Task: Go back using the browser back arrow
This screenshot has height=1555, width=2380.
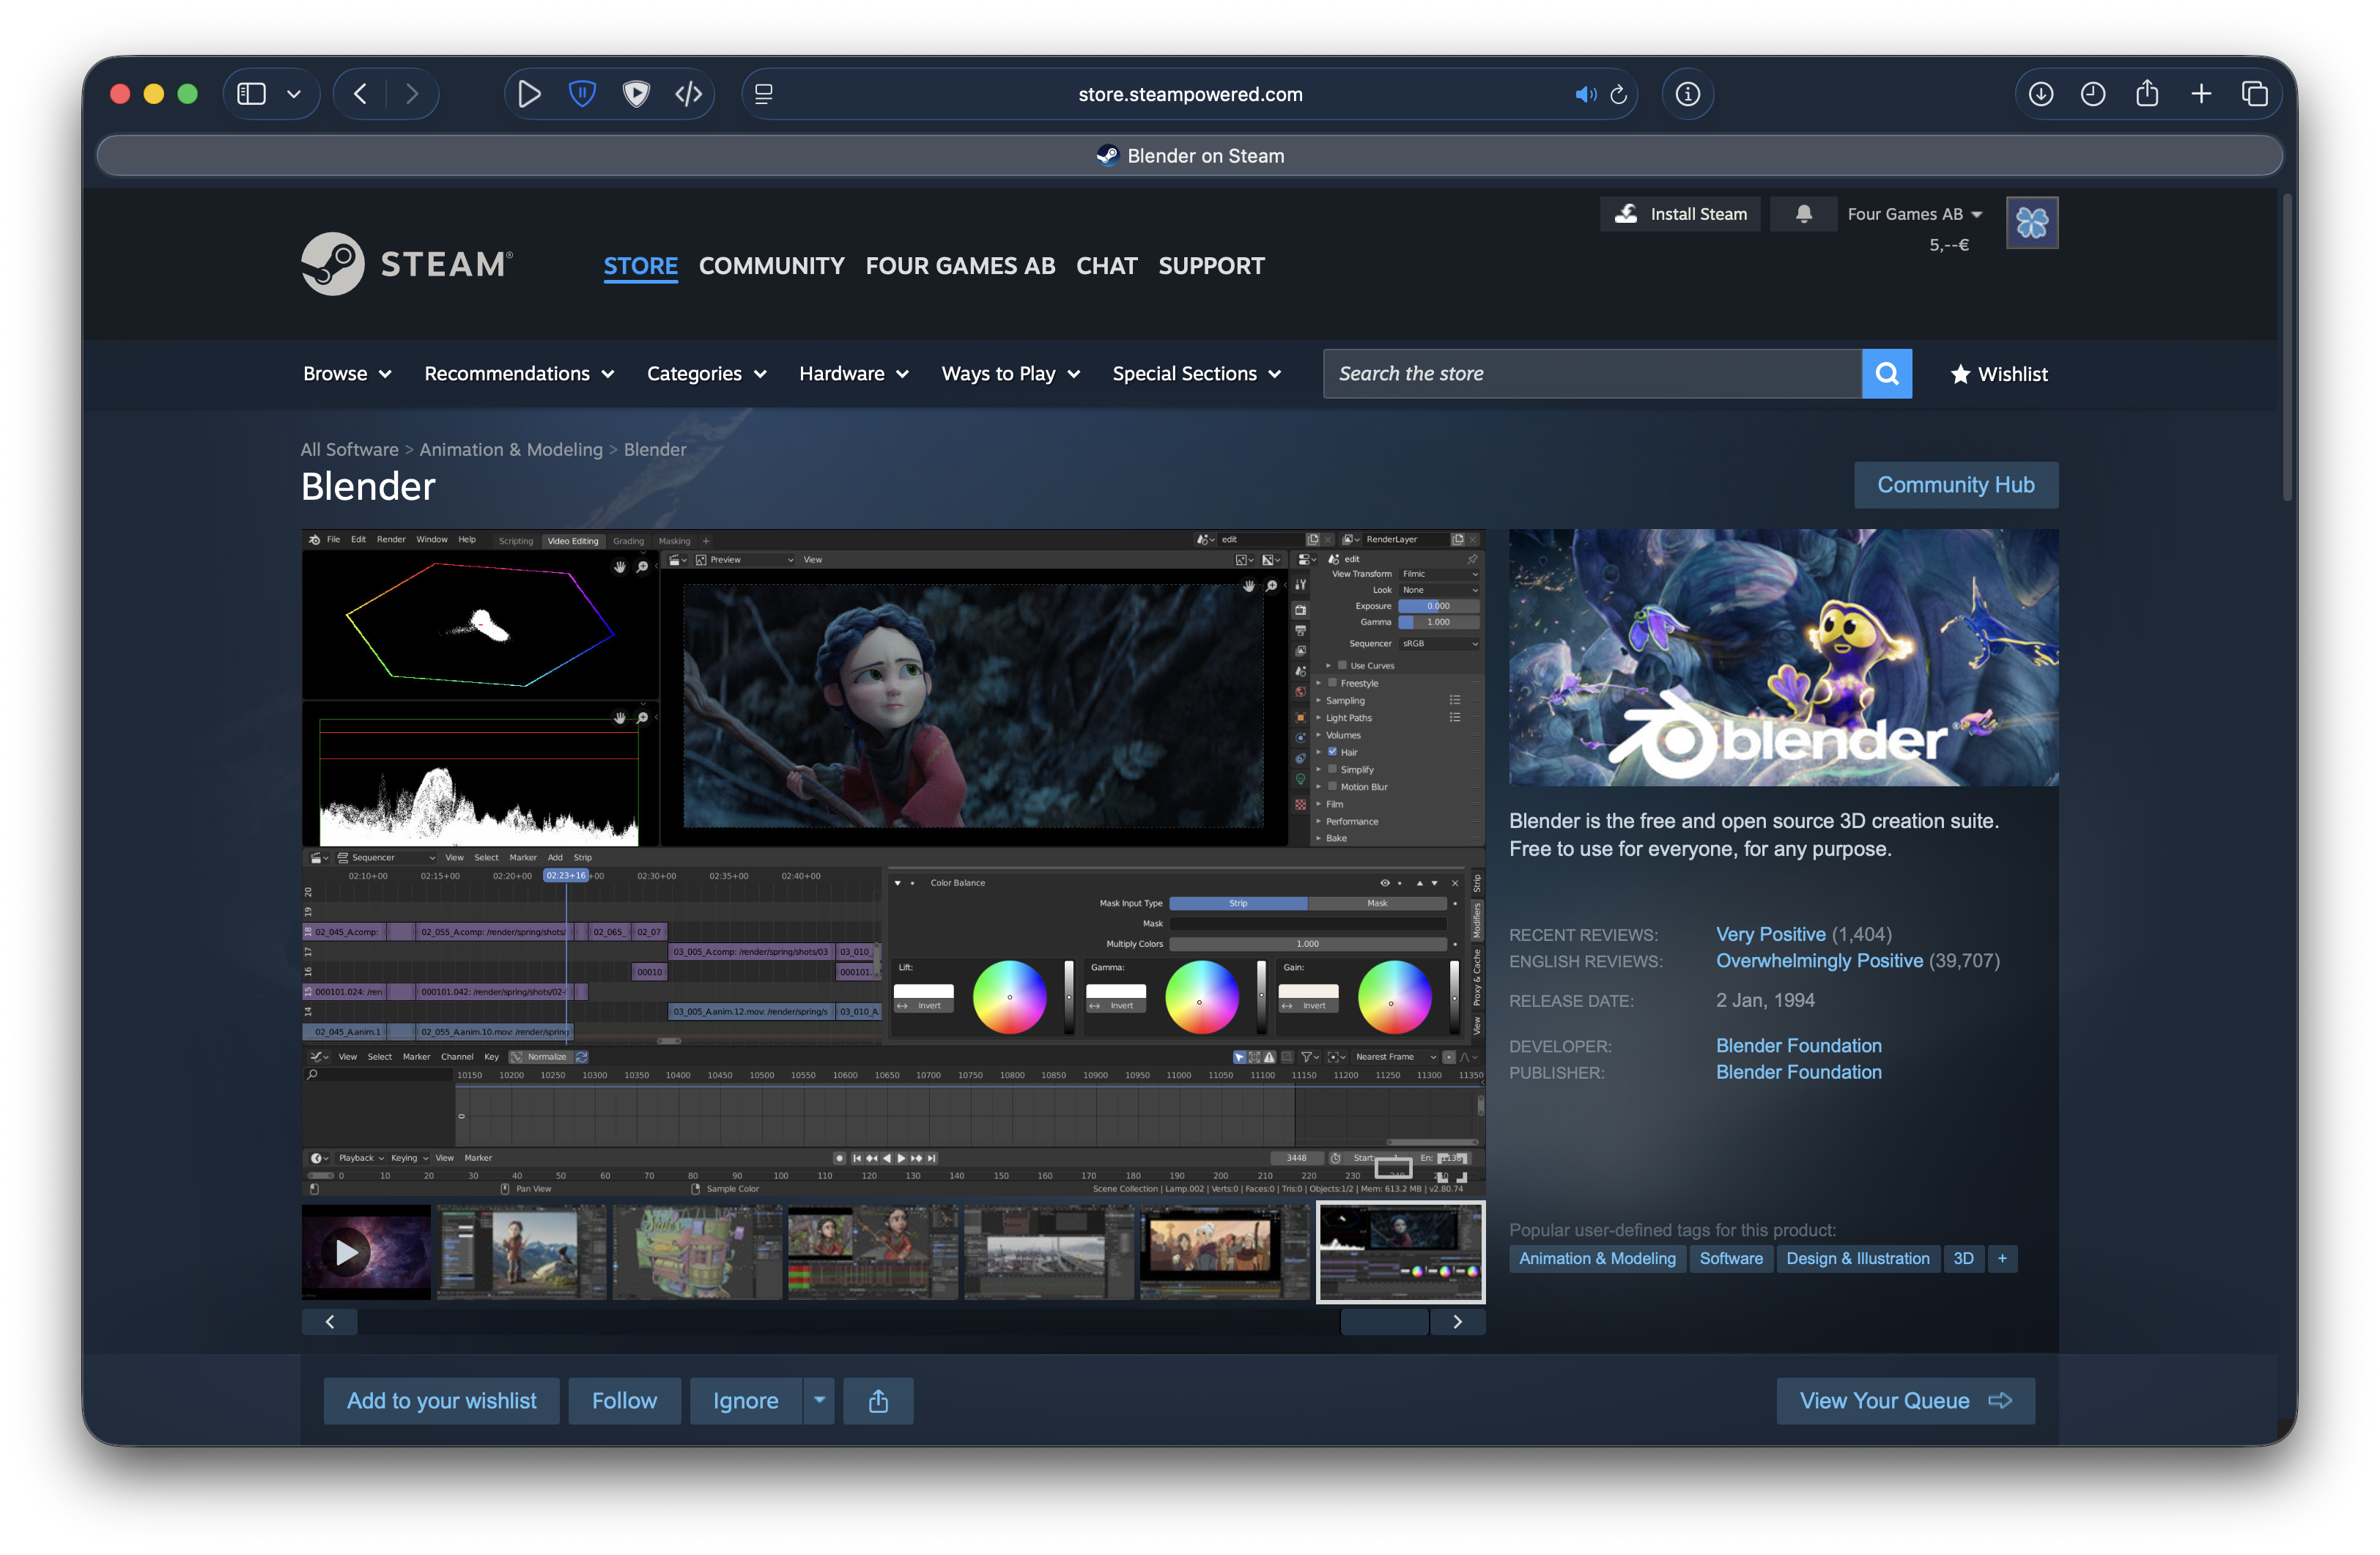Action: (361, 94)
